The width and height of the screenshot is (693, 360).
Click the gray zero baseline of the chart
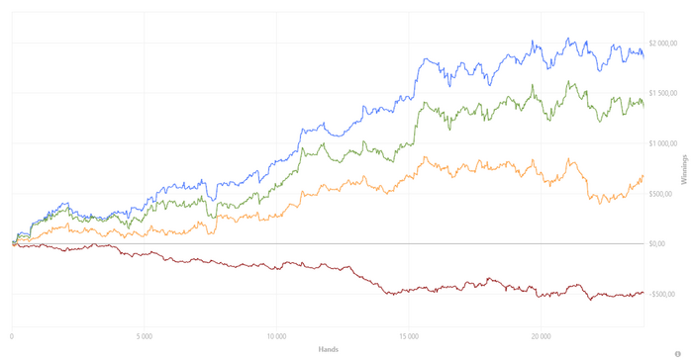pyautogui.click(x=328, y=243)
